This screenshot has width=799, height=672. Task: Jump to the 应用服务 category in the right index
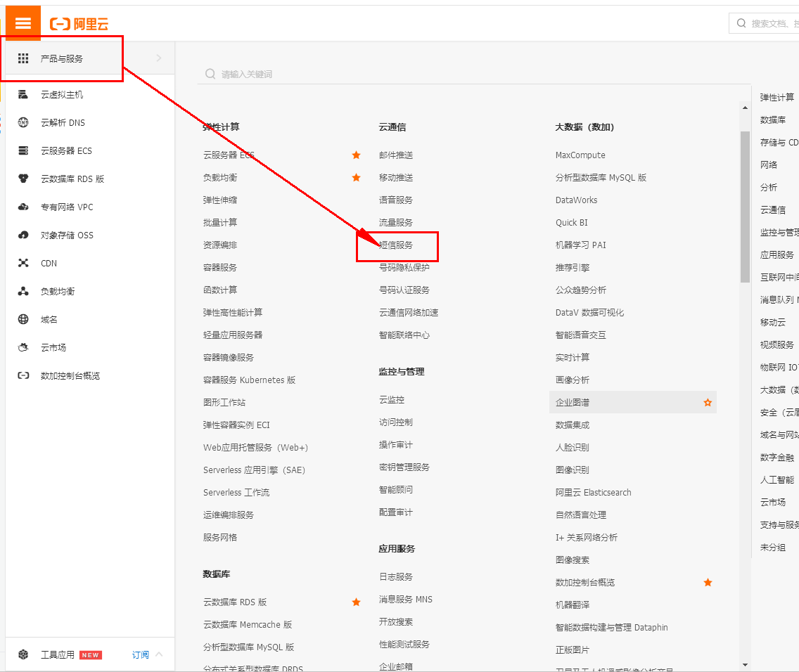tap(777, 254)
